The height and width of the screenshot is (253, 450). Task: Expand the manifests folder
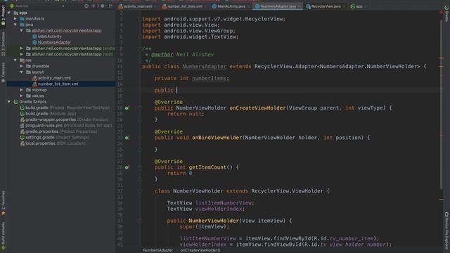pyautogui.click(x=15, y=19)
